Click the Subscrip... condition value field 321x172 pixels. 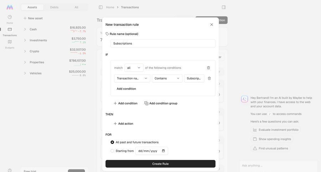tap(194, 78)
